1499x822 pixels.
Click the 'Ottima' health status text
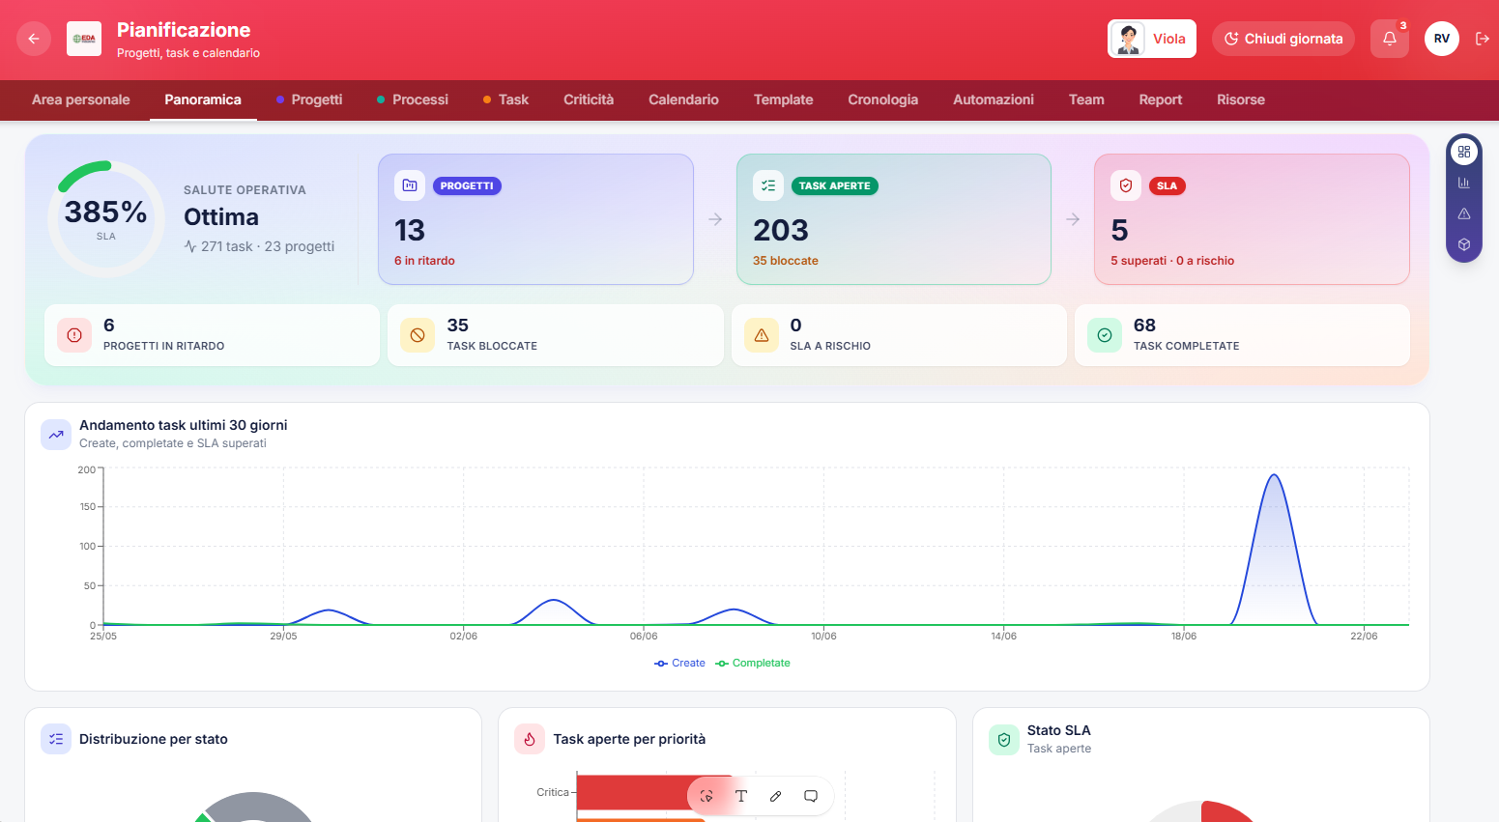221,217
